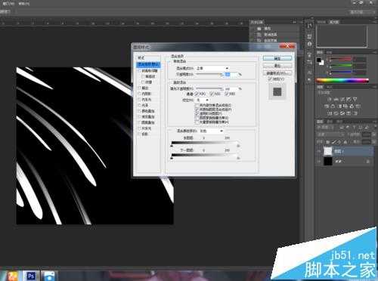This screenshot has width=378, height=281.
Task: Pick a color from the spectrum ramp
Action: pyautogui.click(x=342, y=81)
